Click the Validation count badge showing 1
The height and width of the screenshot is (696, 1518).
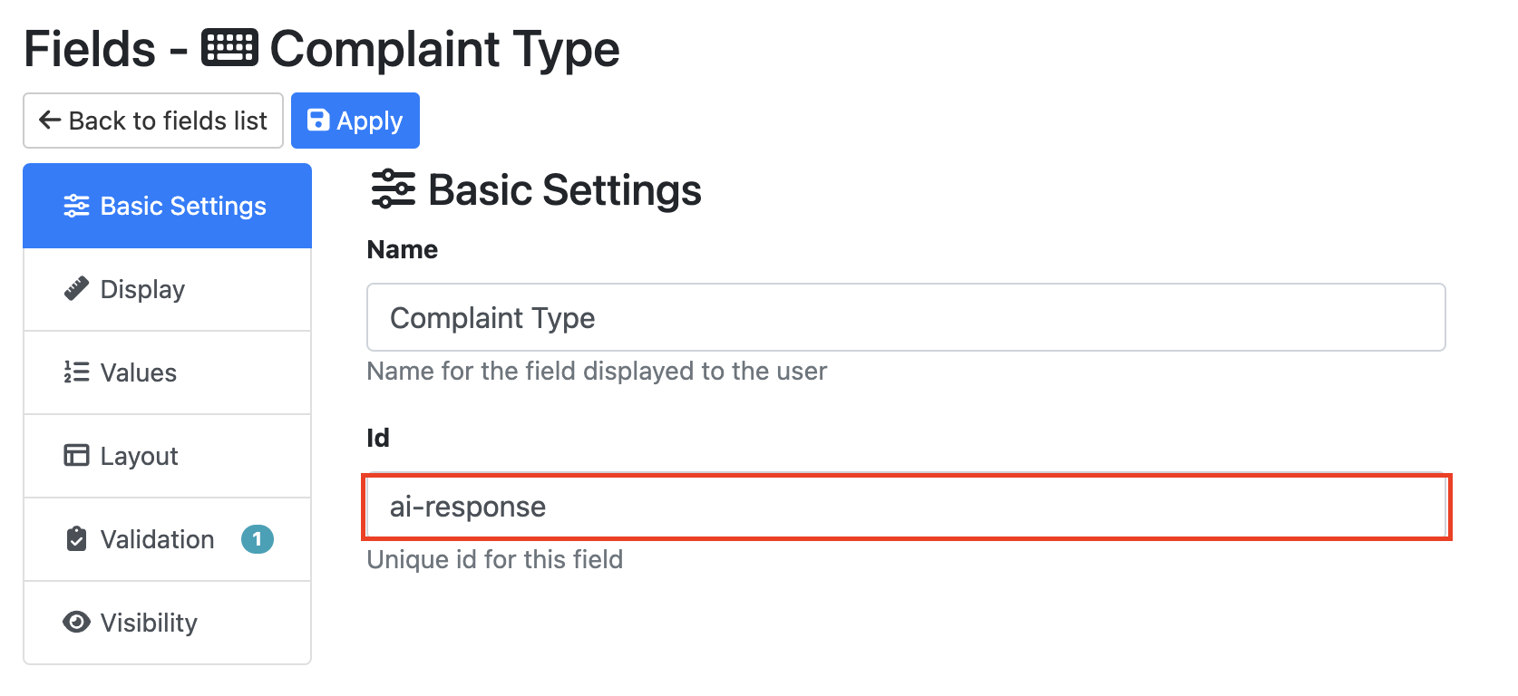(x=258, y=539)
